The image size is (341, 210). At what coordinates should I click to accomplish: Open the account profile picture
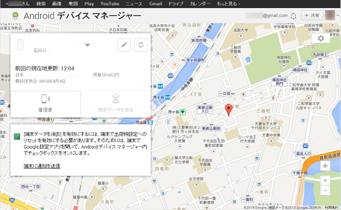coord(330,16)
